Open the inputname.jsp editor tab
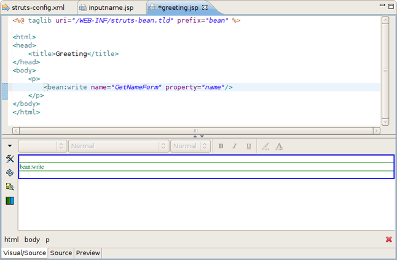Screen dimensions: 397x260 [x=106, y=7]
